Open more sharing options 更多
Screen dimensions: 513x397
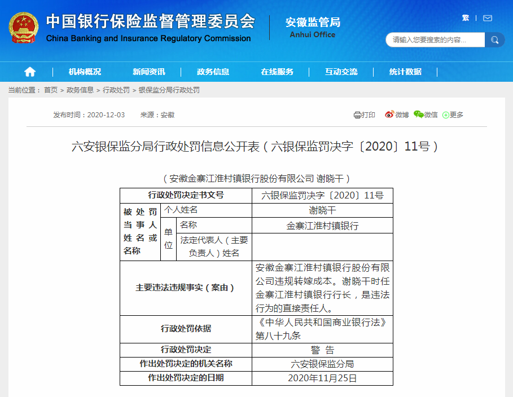[x=453, y=115]
